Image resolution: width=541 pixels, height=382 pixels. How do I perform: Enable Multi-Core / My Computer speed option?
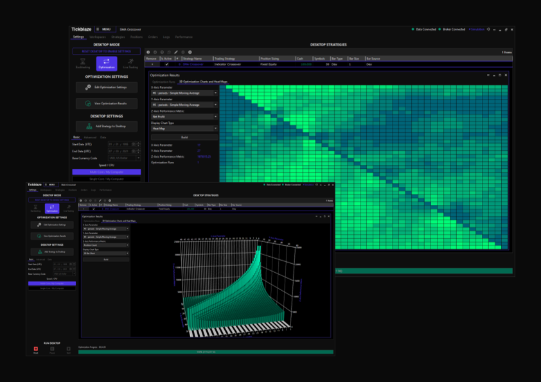coord(106,172)
